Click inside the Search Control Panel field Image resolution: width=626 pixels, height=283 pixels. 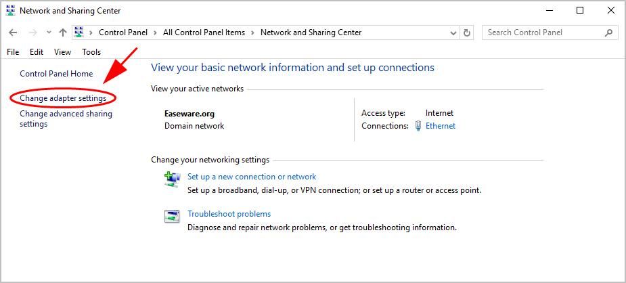coord(541,32)
